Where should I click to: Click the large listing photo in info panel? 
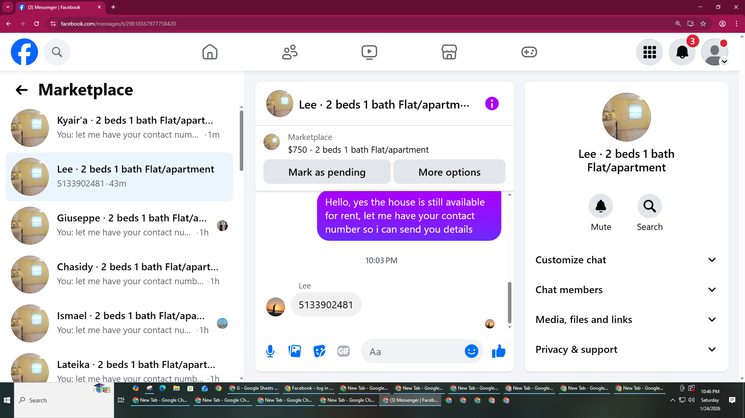point(626,117)
